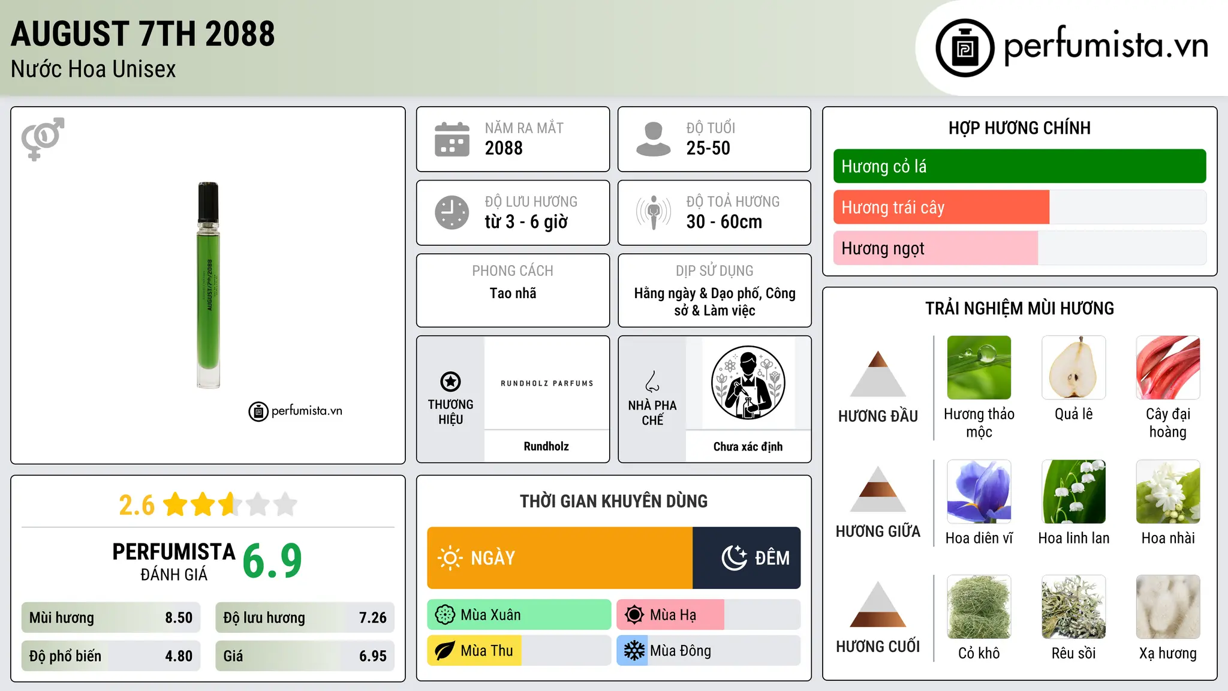This screenshot has height=691, width=1228.
Task: Click the Tao nhã style value
Action: click(x=513, y=293)
